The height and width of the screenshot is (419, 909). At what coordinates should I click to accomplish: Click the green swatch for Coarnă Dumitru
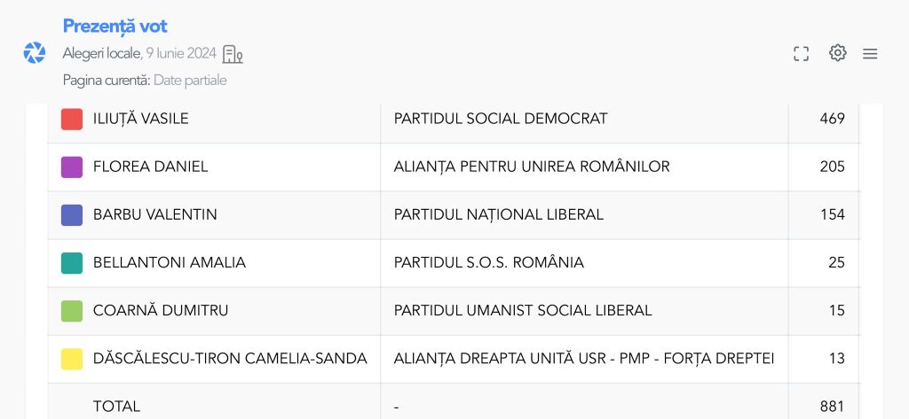tap(72, 310)
